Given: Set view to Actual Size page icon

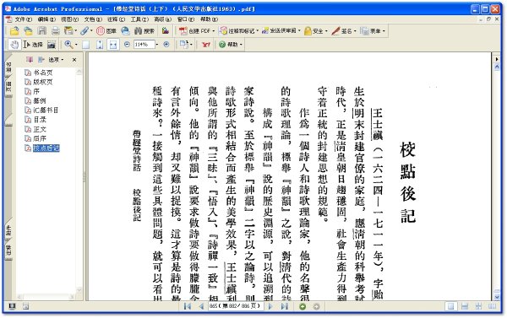Looking at the screenshot, I should tap(85, 45).
